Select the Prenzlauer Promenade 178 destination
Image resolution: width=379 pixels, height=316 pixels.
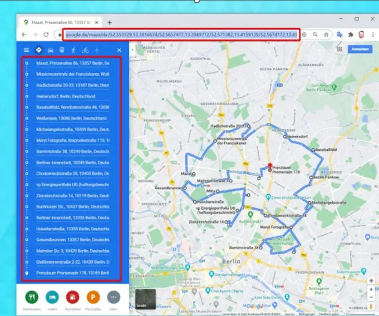coord(72,273)
